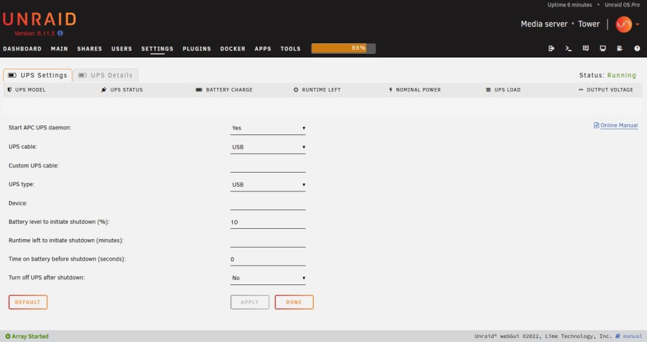The height and width of the screenshot is (342, 647).
Task: Open the Tools menu
Action: pos(291,48)
